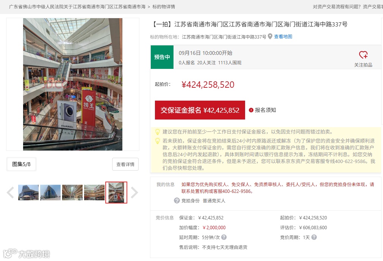383x261 pixels.
Task: Click the 评估价 ¥606,083,600 value
Action: click(313, 228)
